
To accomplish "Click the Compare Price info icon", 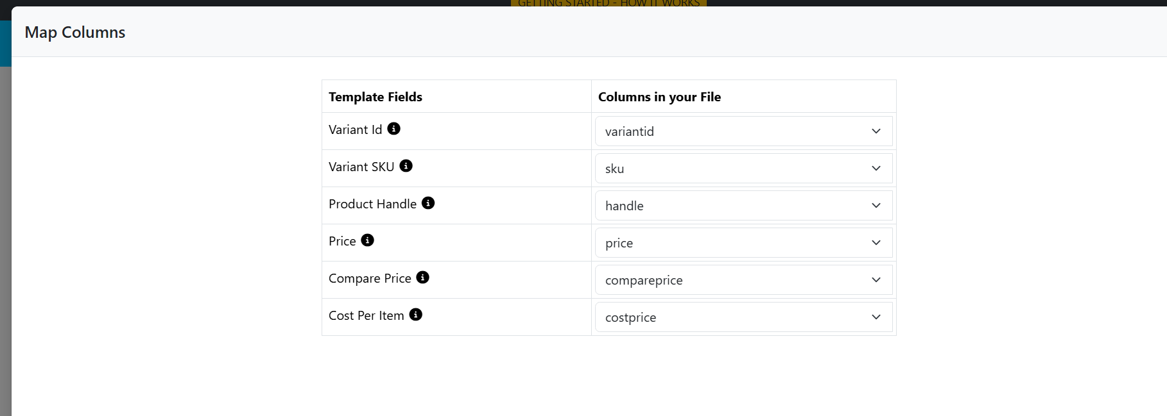I will pyautogui.click(x=423, y=278).
